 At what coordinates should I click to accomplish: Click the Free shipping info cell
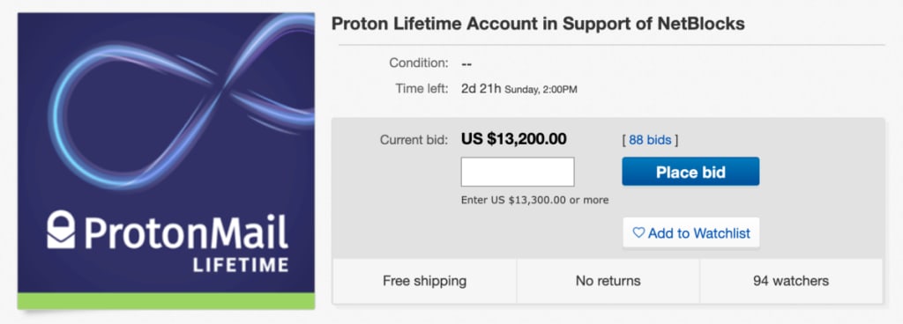(424, 281)
